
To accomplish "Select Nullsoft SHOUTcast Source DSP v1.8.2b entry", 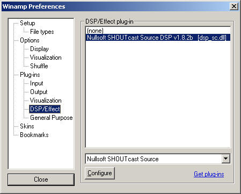I will [x=158, y=38].
